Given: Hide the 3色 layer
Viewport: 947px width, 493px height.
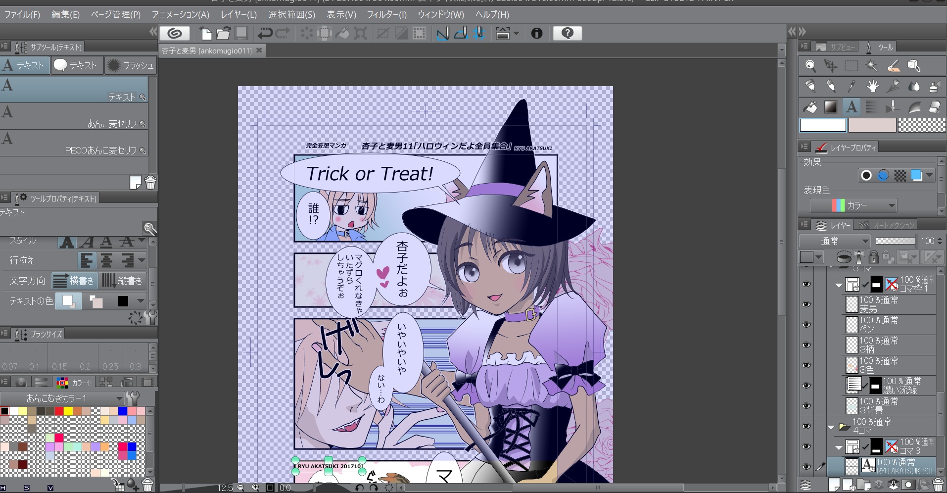Looking at the screenshot, I should 806,365.
